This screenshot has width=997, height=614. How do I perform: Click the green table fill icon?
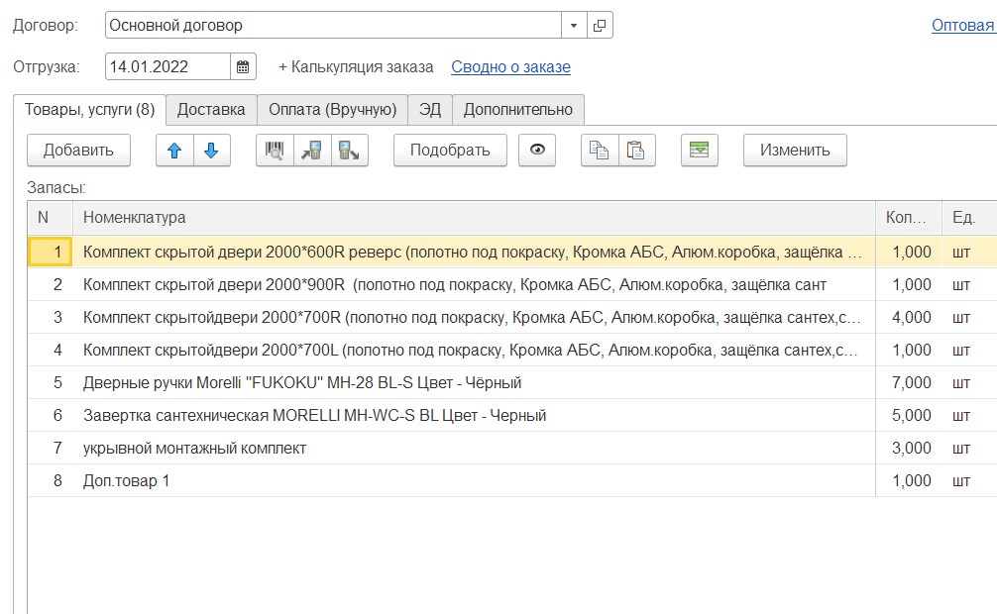tap(700, 151)
